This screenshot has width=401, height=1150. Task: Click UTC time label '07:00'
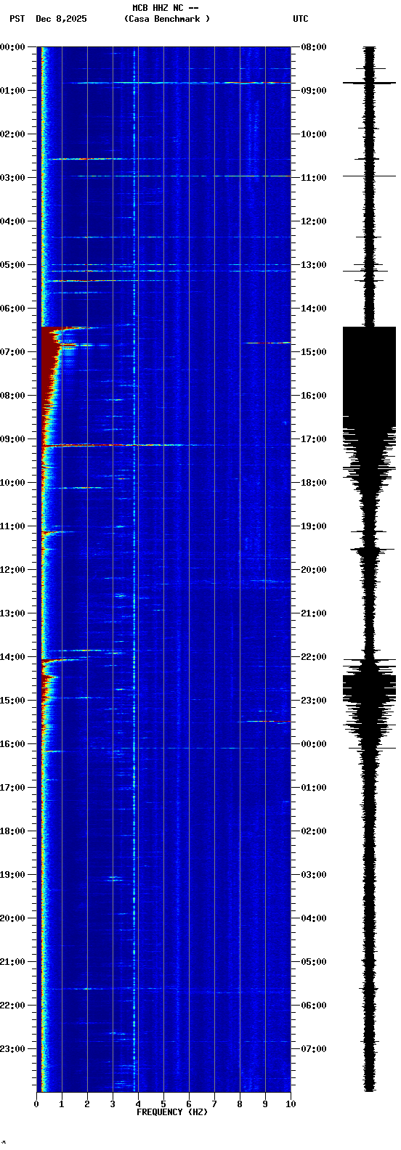point(314,1049)
